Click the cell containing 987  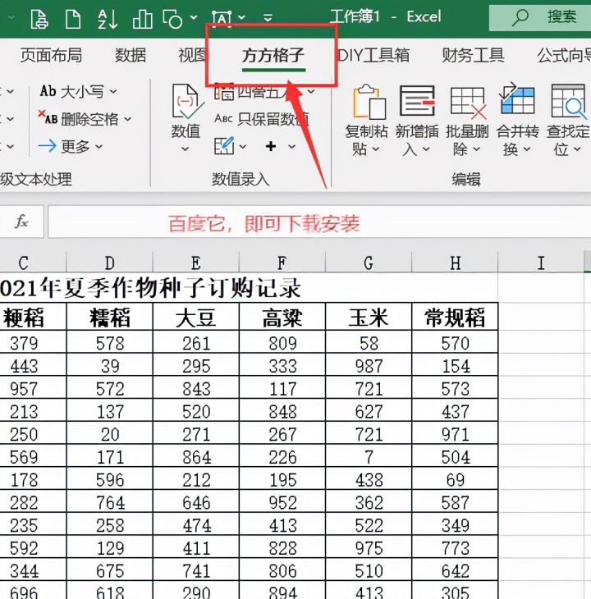click(369, 365)
